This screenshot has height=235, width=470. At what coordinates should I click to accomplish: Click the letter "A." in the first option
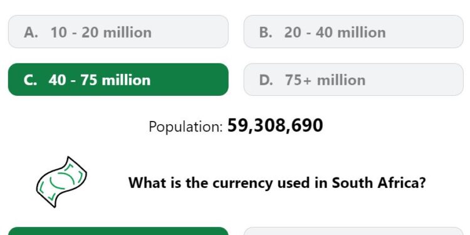pos(31,32)
